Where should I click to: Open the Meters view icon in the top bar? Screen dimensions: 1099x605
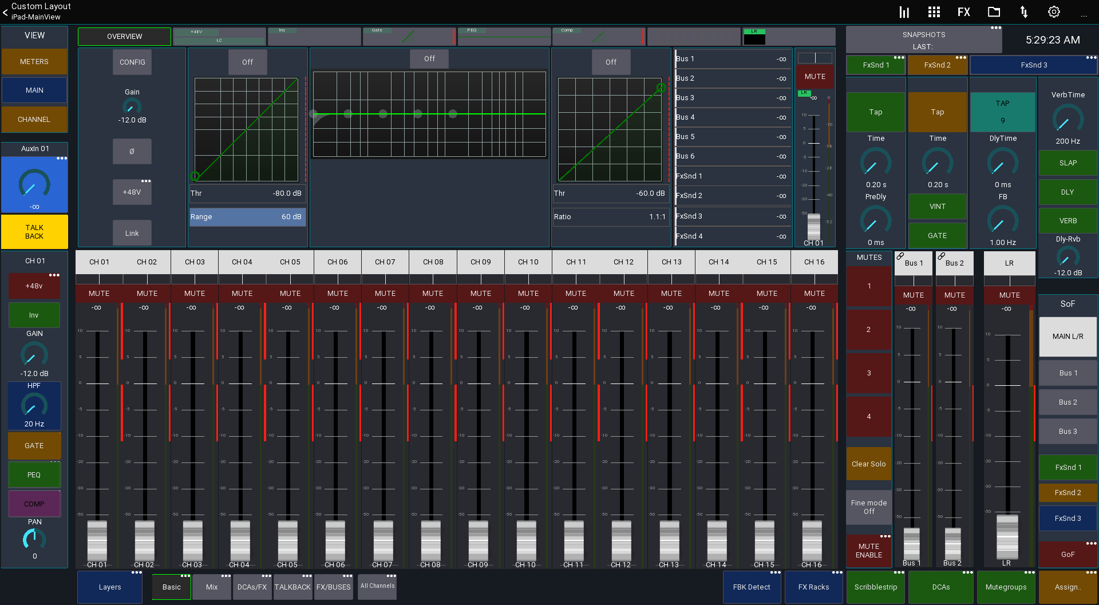click(904, 11)
